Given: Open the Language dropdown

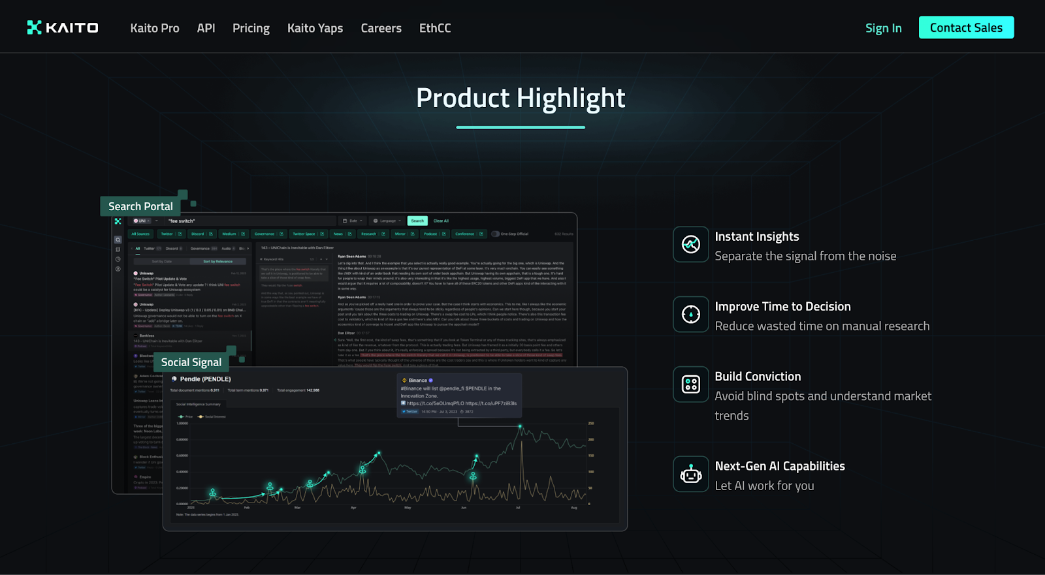Looking at the screenshot, I should click(x=387, y=221).
